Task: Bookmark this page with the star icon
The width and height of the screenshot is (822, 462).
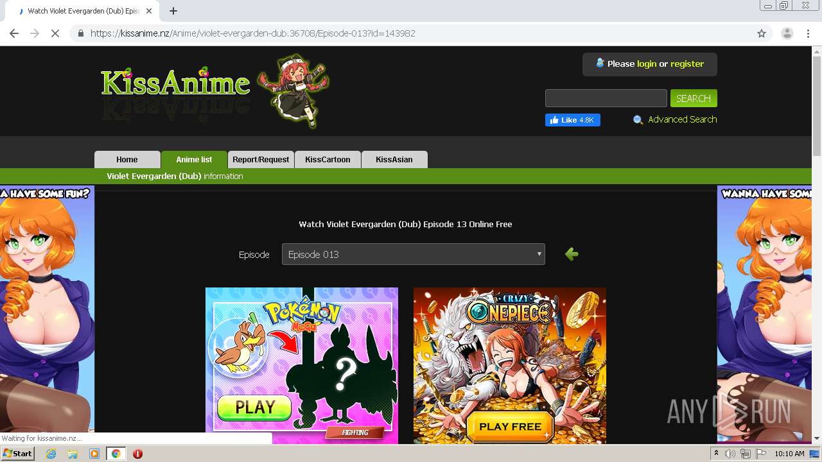Action: pos(762,33)
